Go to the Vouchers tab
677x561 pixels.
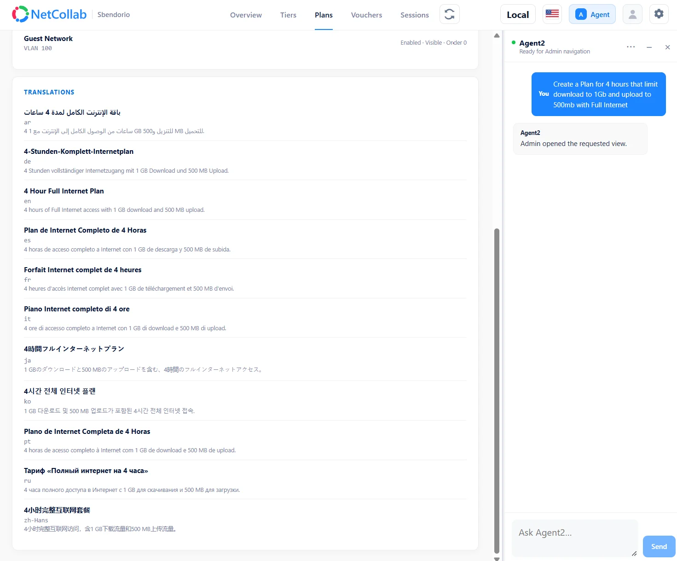[x=366, y=15]
